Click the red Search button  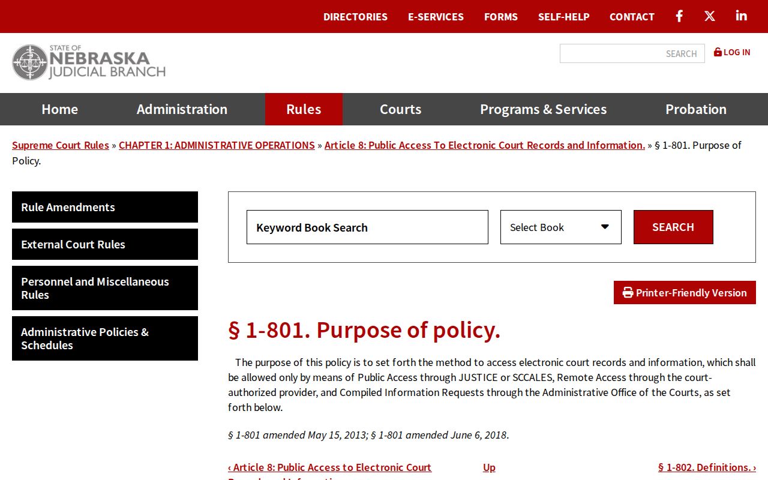[673, 227]
